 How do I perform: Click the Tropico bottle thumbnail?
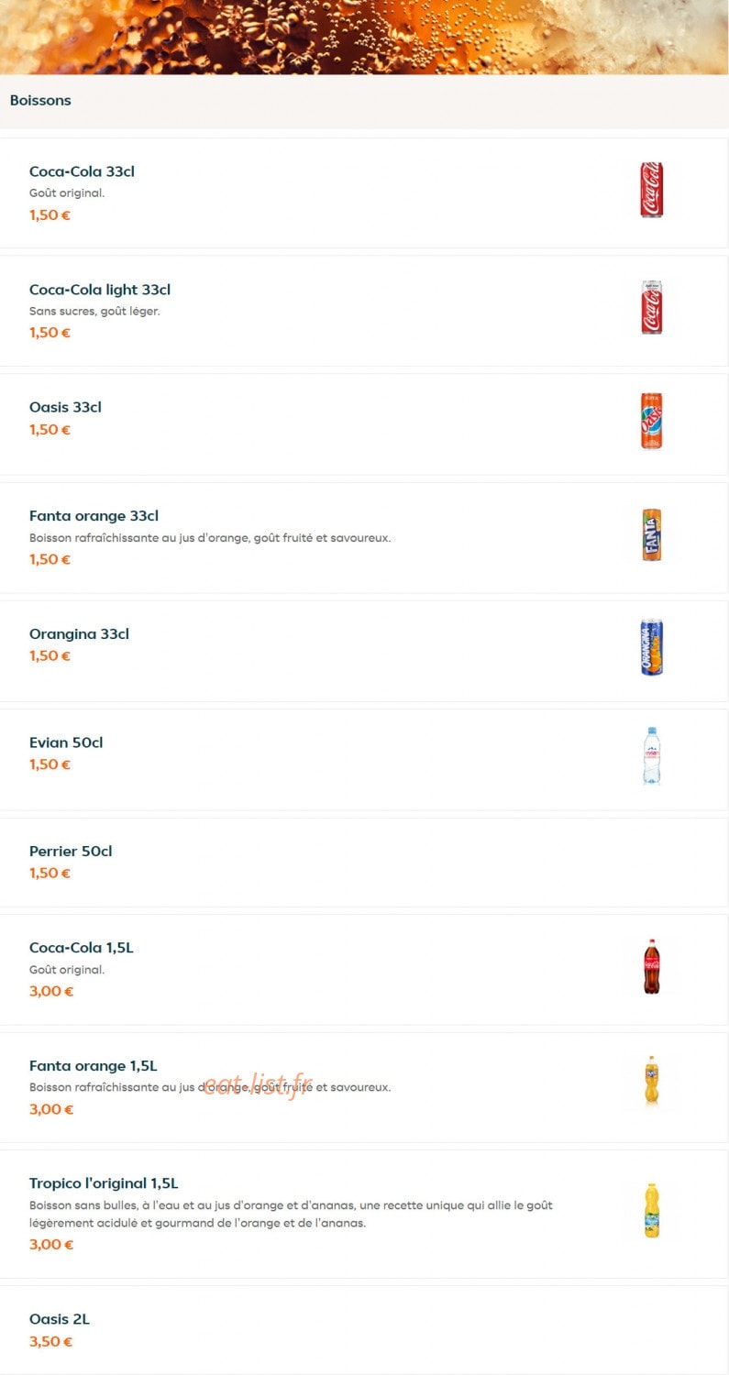[651, 1210]
